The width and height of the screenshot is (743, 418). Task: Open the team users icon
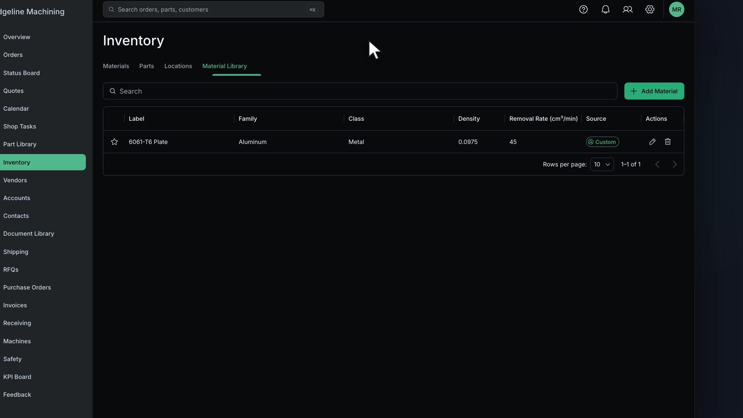(627, 10)
